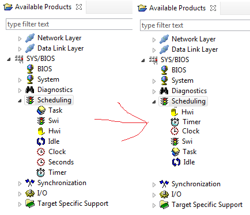Collapse SYS/BIOS node in right panel

click(143, 60)
